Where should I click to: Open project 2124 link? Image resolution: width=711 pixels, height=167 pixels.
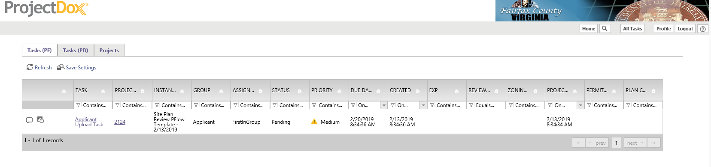click(x=120, y=122)
